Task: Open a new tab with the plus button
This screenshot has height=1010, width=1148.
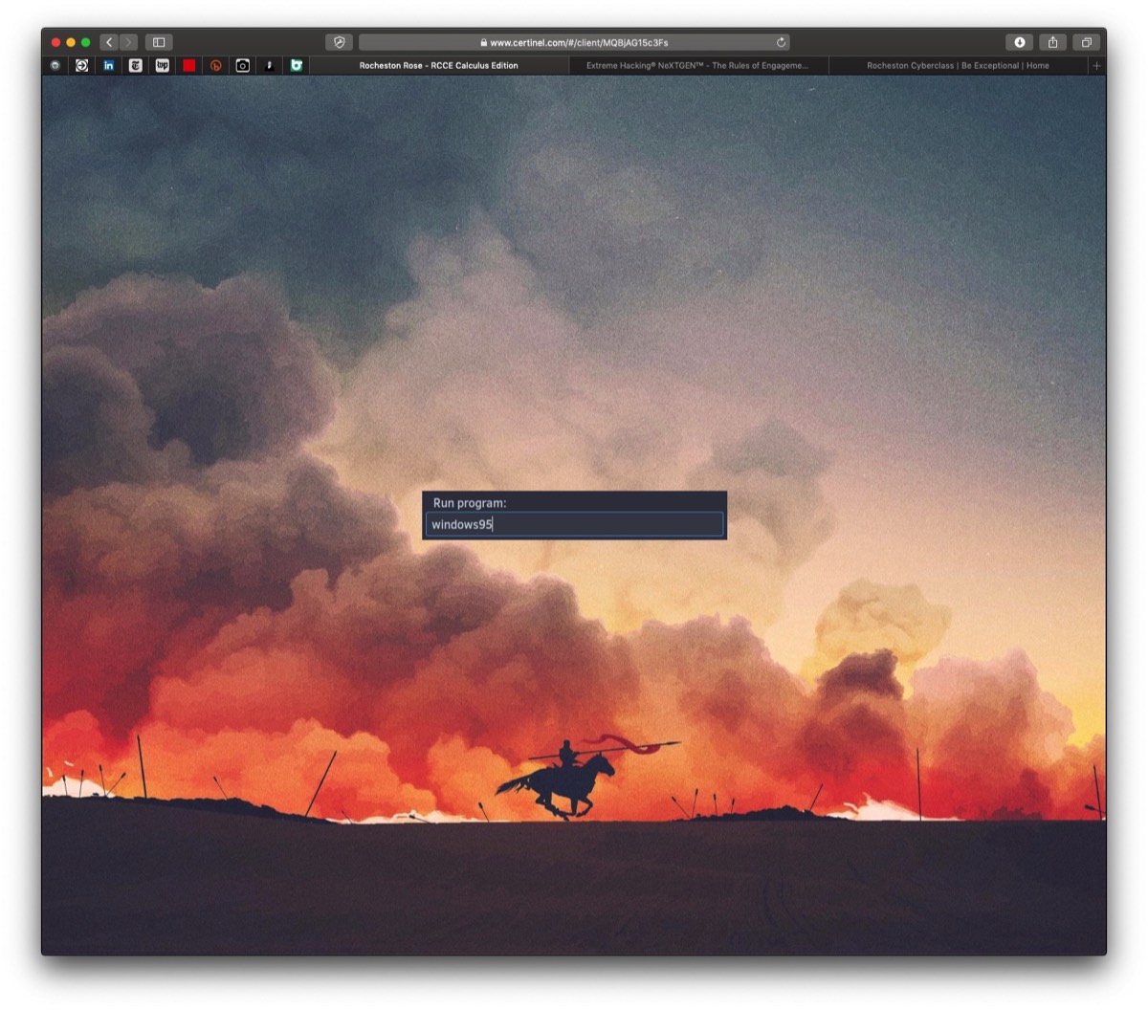Action: point(1096,66)
